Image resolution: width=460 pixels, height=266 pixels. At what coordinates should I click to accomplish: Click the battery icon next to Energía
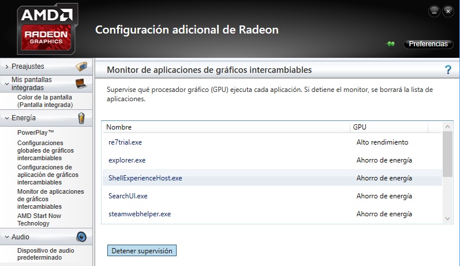tap(81, 118)
